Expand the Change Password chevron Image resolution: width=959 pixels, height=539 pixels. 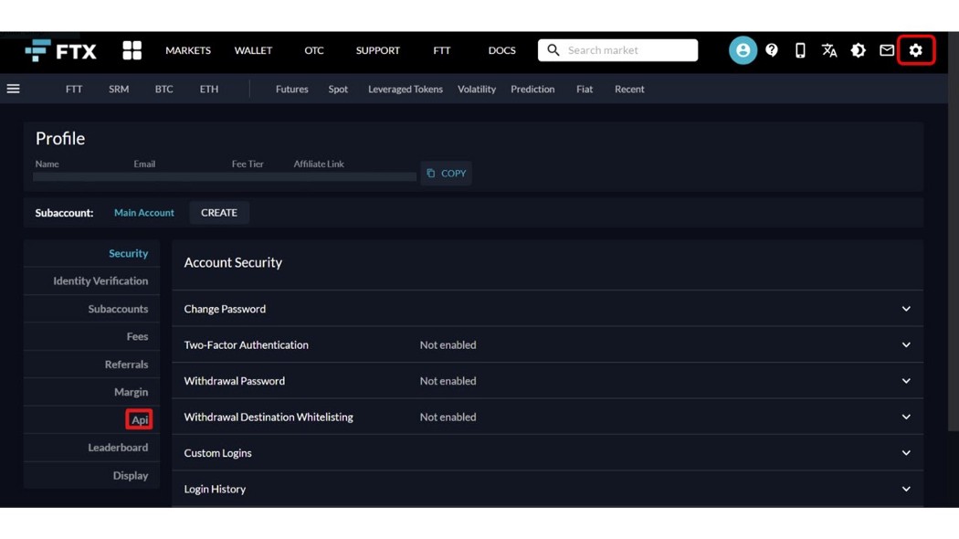pyautogui.click(x=906, y=309)
